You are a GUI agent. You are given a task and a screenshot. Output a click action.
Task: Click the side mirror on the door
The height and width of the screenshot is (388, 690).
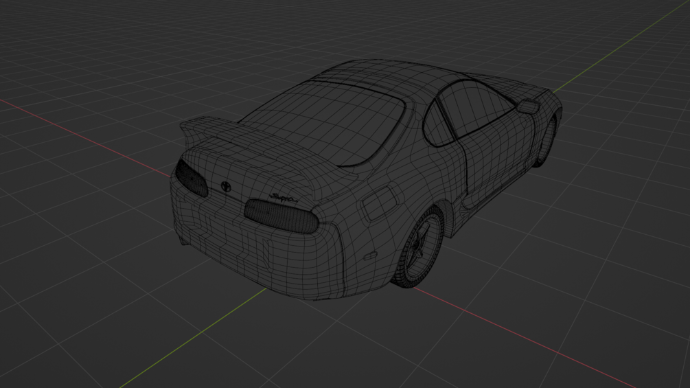pyautogui.click(x=528, y=106)
